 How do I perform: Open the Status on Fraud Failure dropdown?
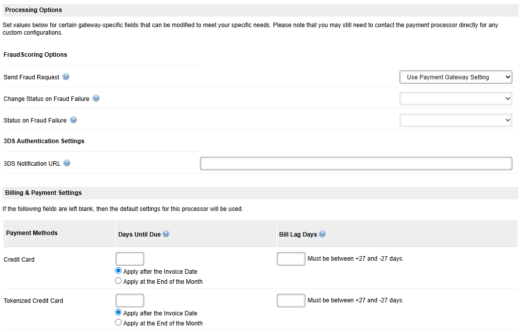coord(455,120)
